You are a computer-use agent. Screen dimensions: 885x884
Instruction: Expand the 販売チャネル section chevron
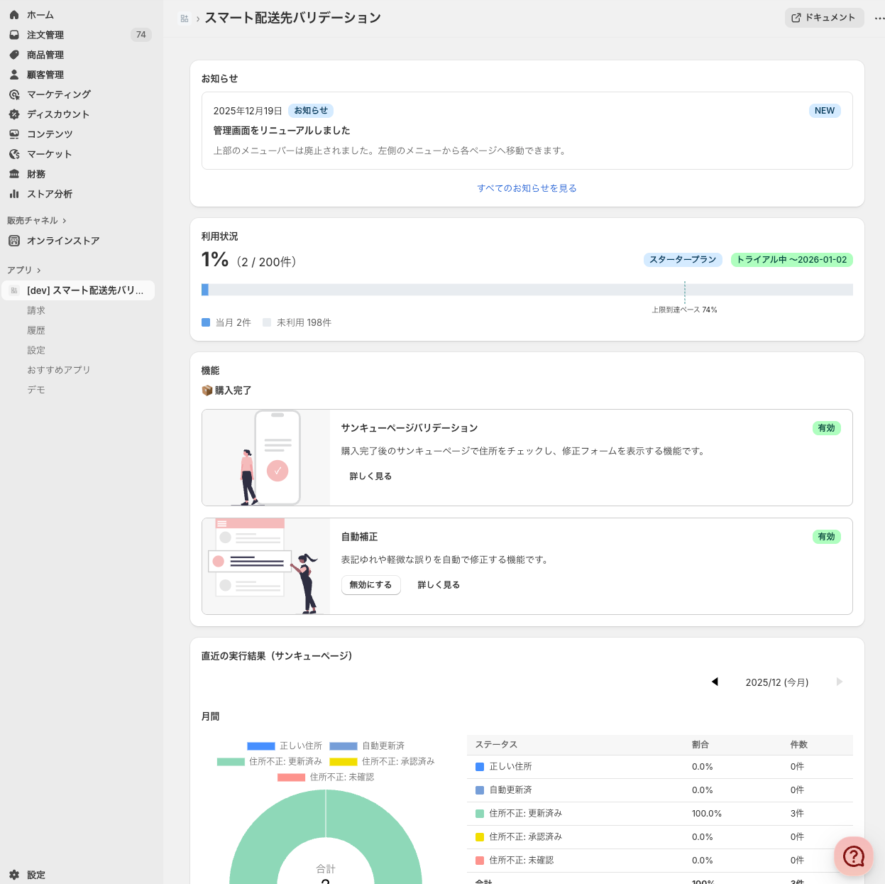click(x=65, y=221)
